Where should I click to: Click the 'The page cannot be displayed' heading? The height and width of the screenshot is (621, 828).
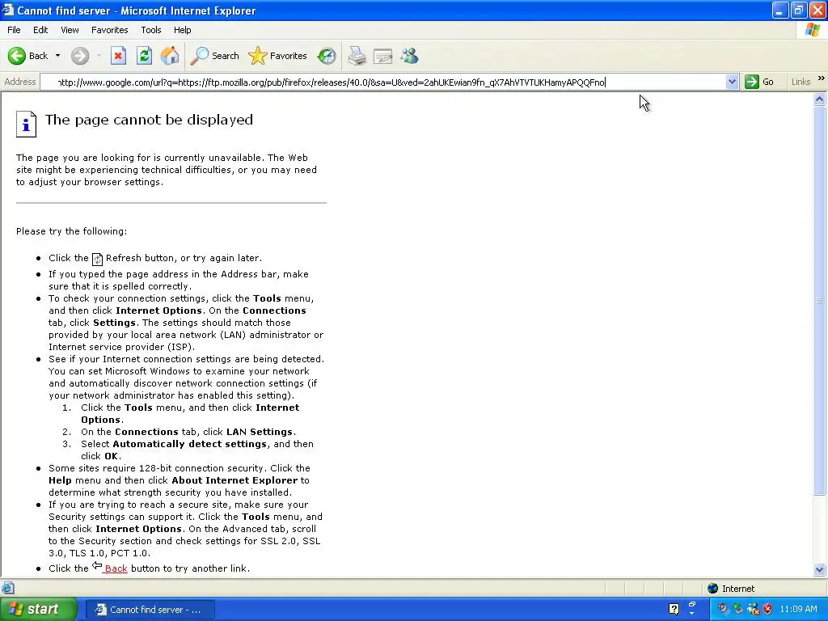click(149, 120)
